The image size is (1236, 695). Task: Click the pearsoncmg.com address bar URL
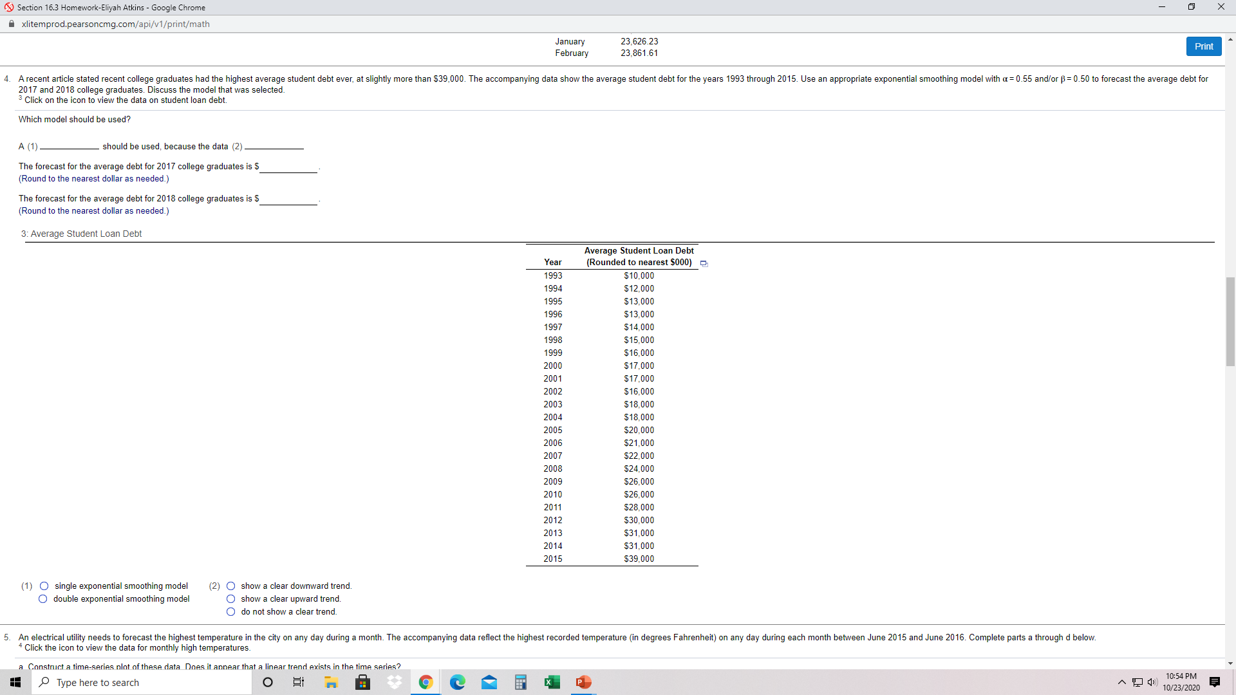116,24
